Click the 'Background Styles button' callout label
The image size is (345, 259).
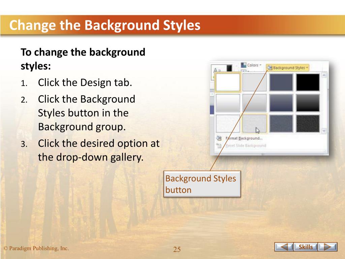point(202,184)
